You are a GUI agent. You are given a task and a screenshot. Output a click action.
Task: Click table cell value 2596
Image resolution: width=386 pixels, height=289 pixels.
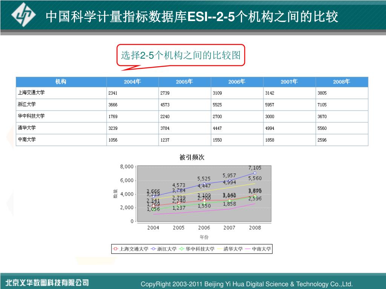click(322, 140)
